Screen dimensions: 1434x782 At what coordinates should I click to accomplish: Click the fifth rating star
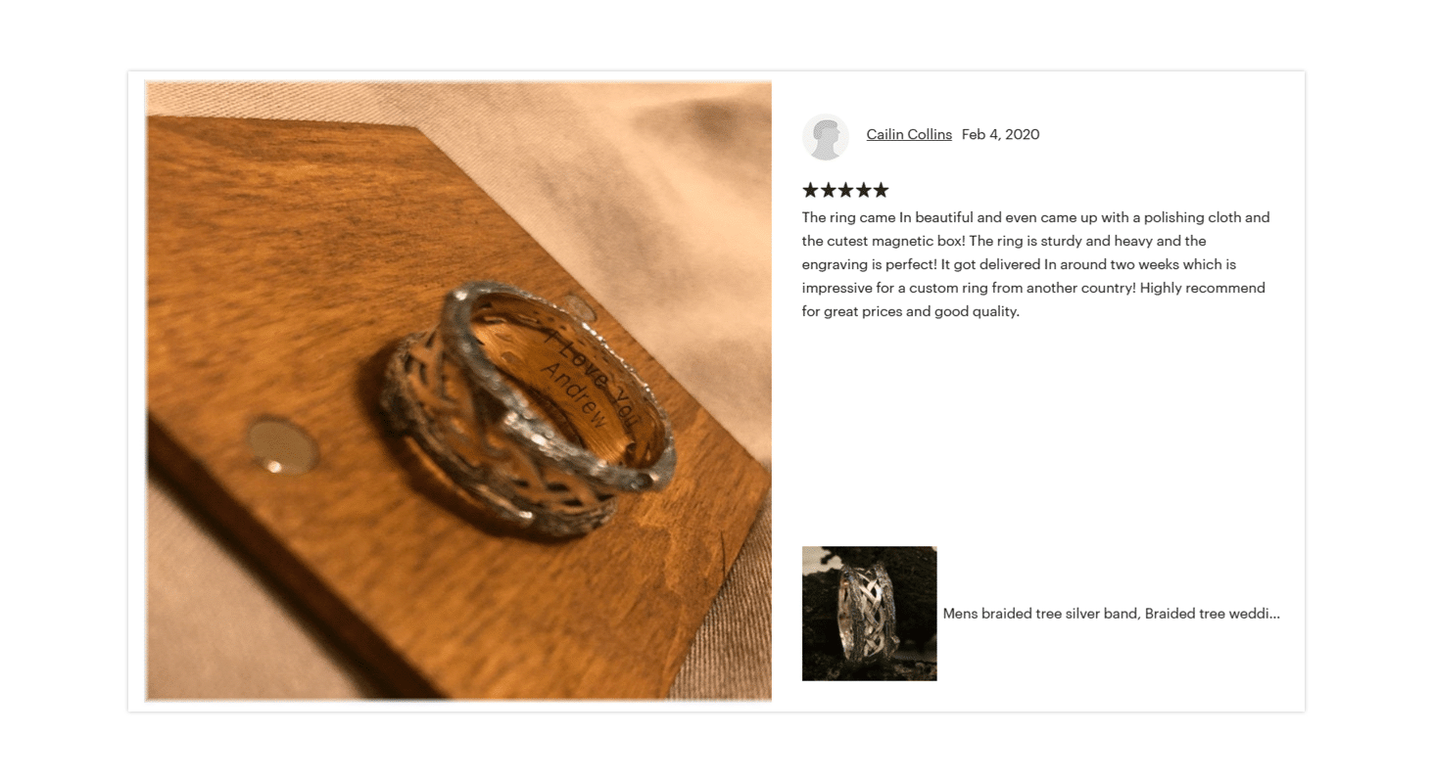coord(881,190)
